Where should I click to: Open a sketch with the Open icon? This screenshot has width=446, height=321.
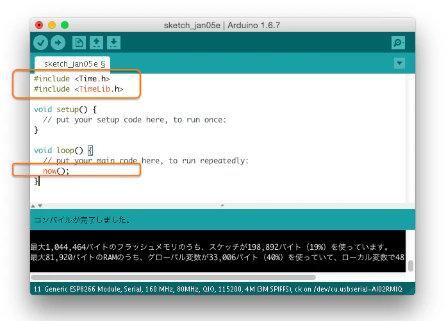[x=96, y=43]
